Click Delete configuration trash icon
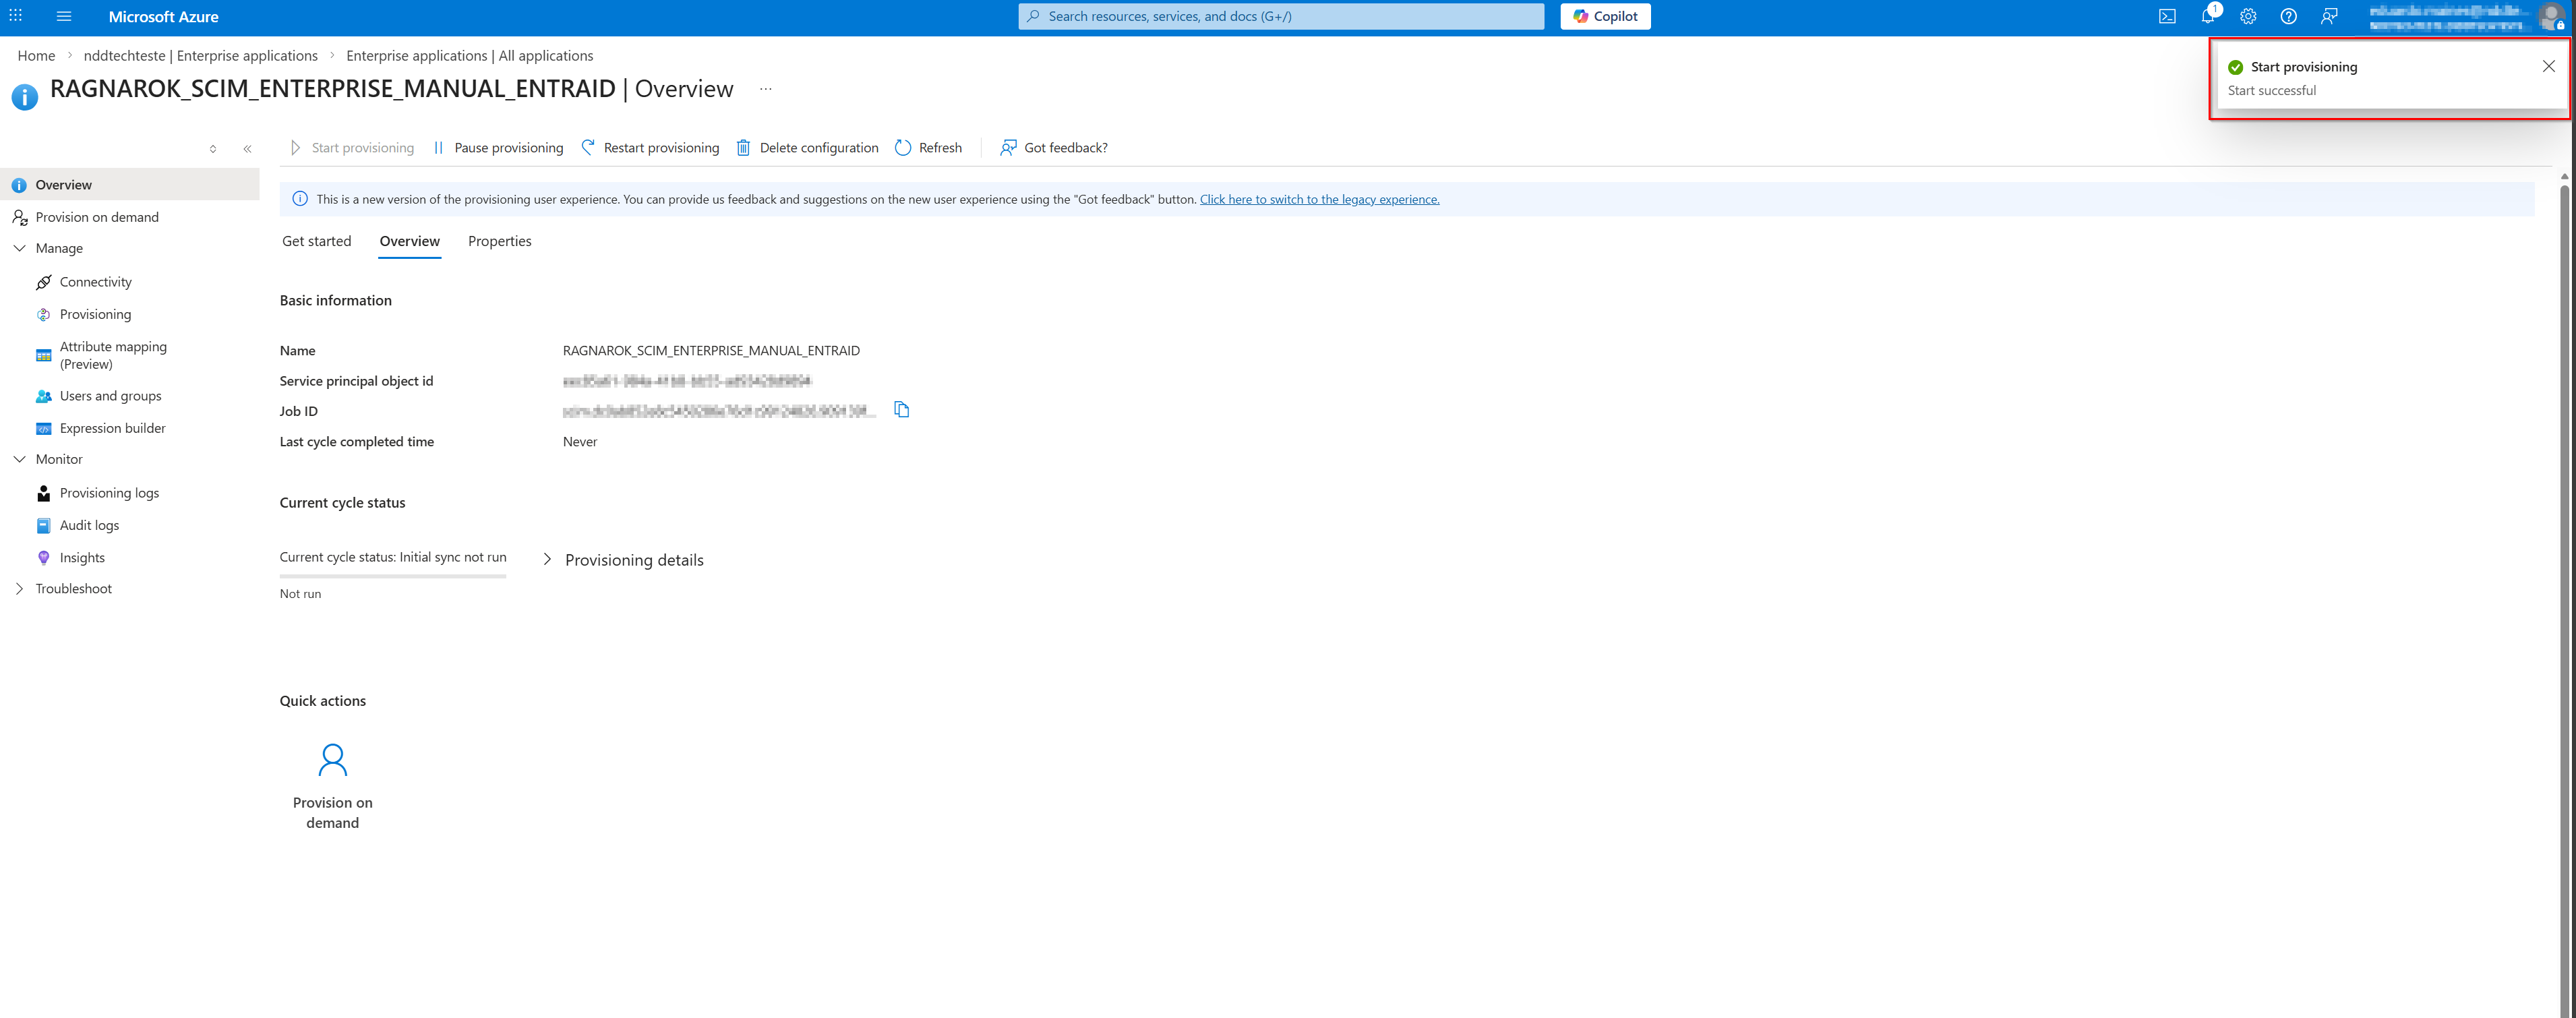 click(x=743, y=148)
